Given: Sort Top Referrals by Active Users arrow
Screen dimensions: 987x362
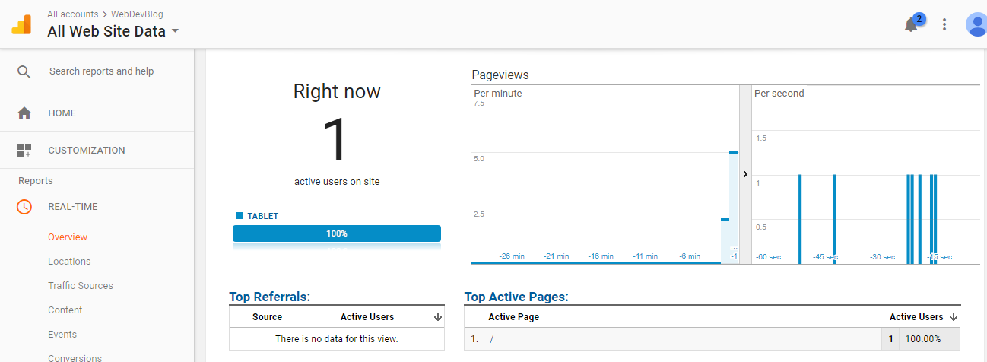Looking at the screenshot, I should (x=437, y=317).
